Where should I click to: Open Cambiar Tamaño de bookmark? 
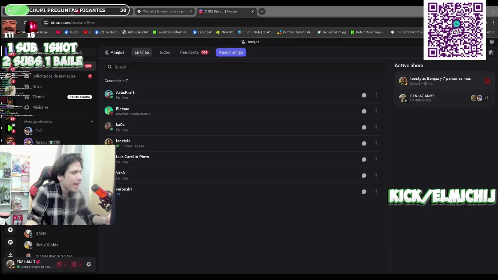coord(295,32)
